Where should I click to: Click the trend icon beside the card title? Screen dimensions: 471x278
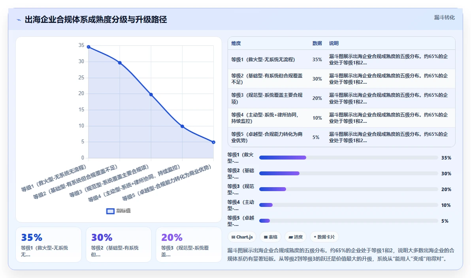(19, 20)
